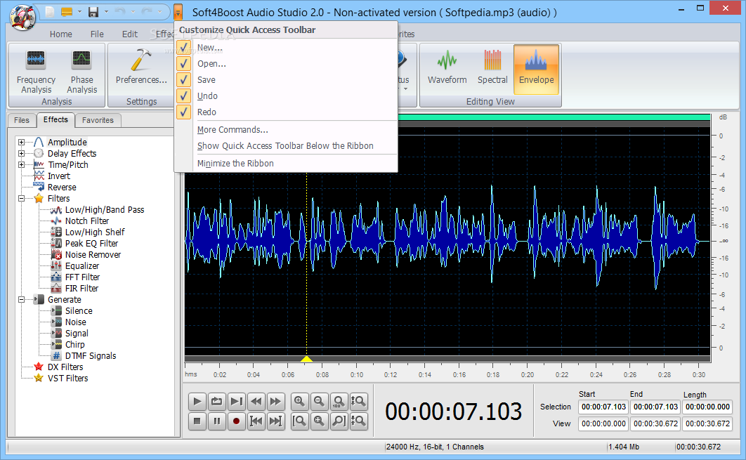Rewind the audio
The width and height of the screenshot is (746, 460).
click(x=256, y=402)
